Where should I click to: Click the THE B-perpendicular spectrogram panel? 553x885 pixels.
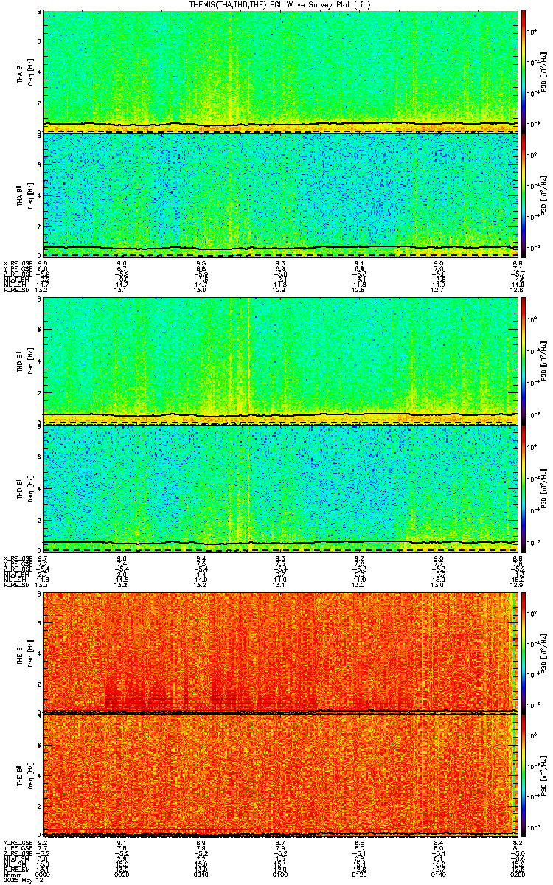281,652
